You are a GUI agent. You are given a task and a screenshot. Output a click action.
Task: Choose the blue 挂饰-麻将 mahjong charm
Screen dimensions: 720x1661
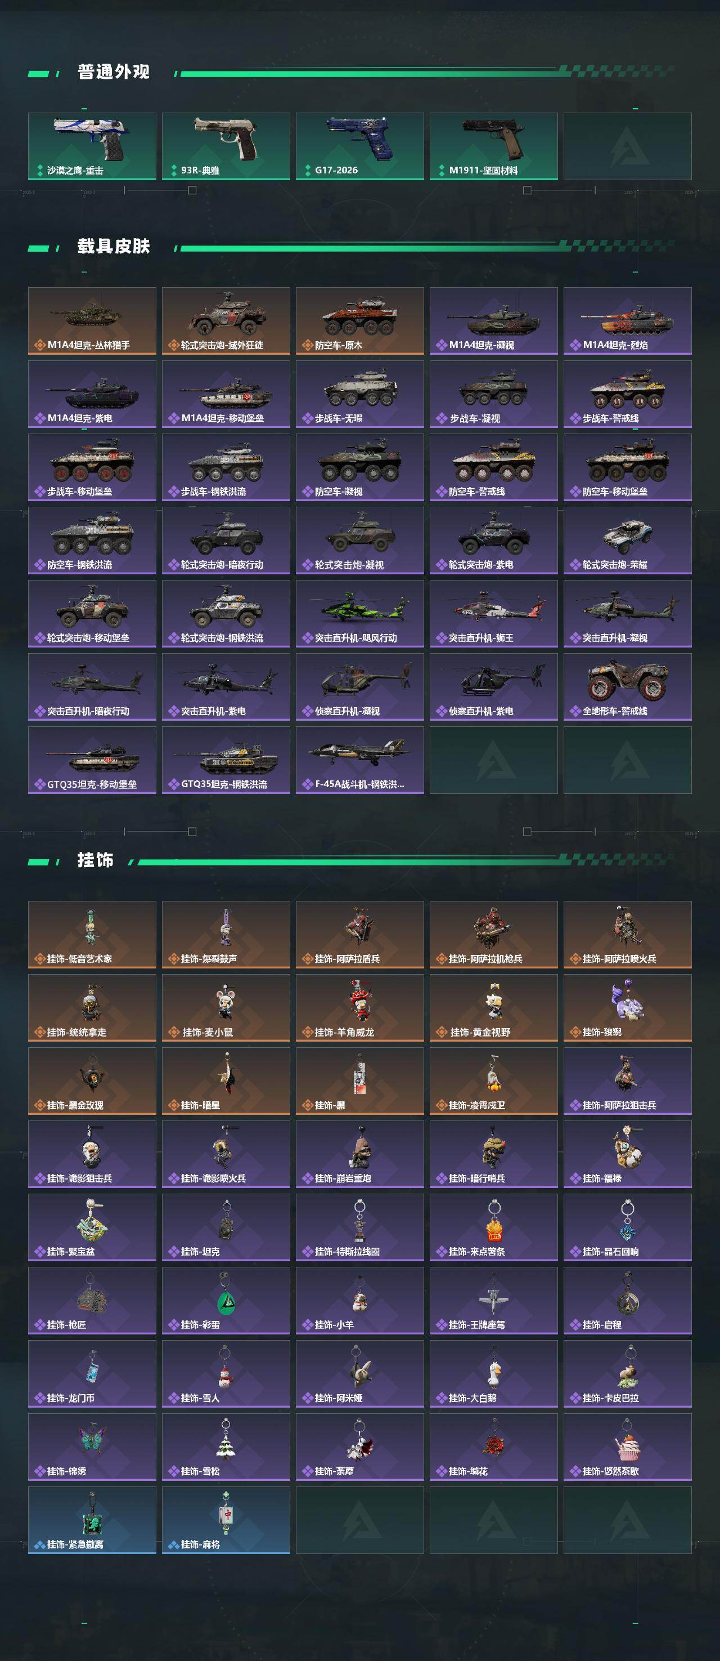(x=226, y=1520)
